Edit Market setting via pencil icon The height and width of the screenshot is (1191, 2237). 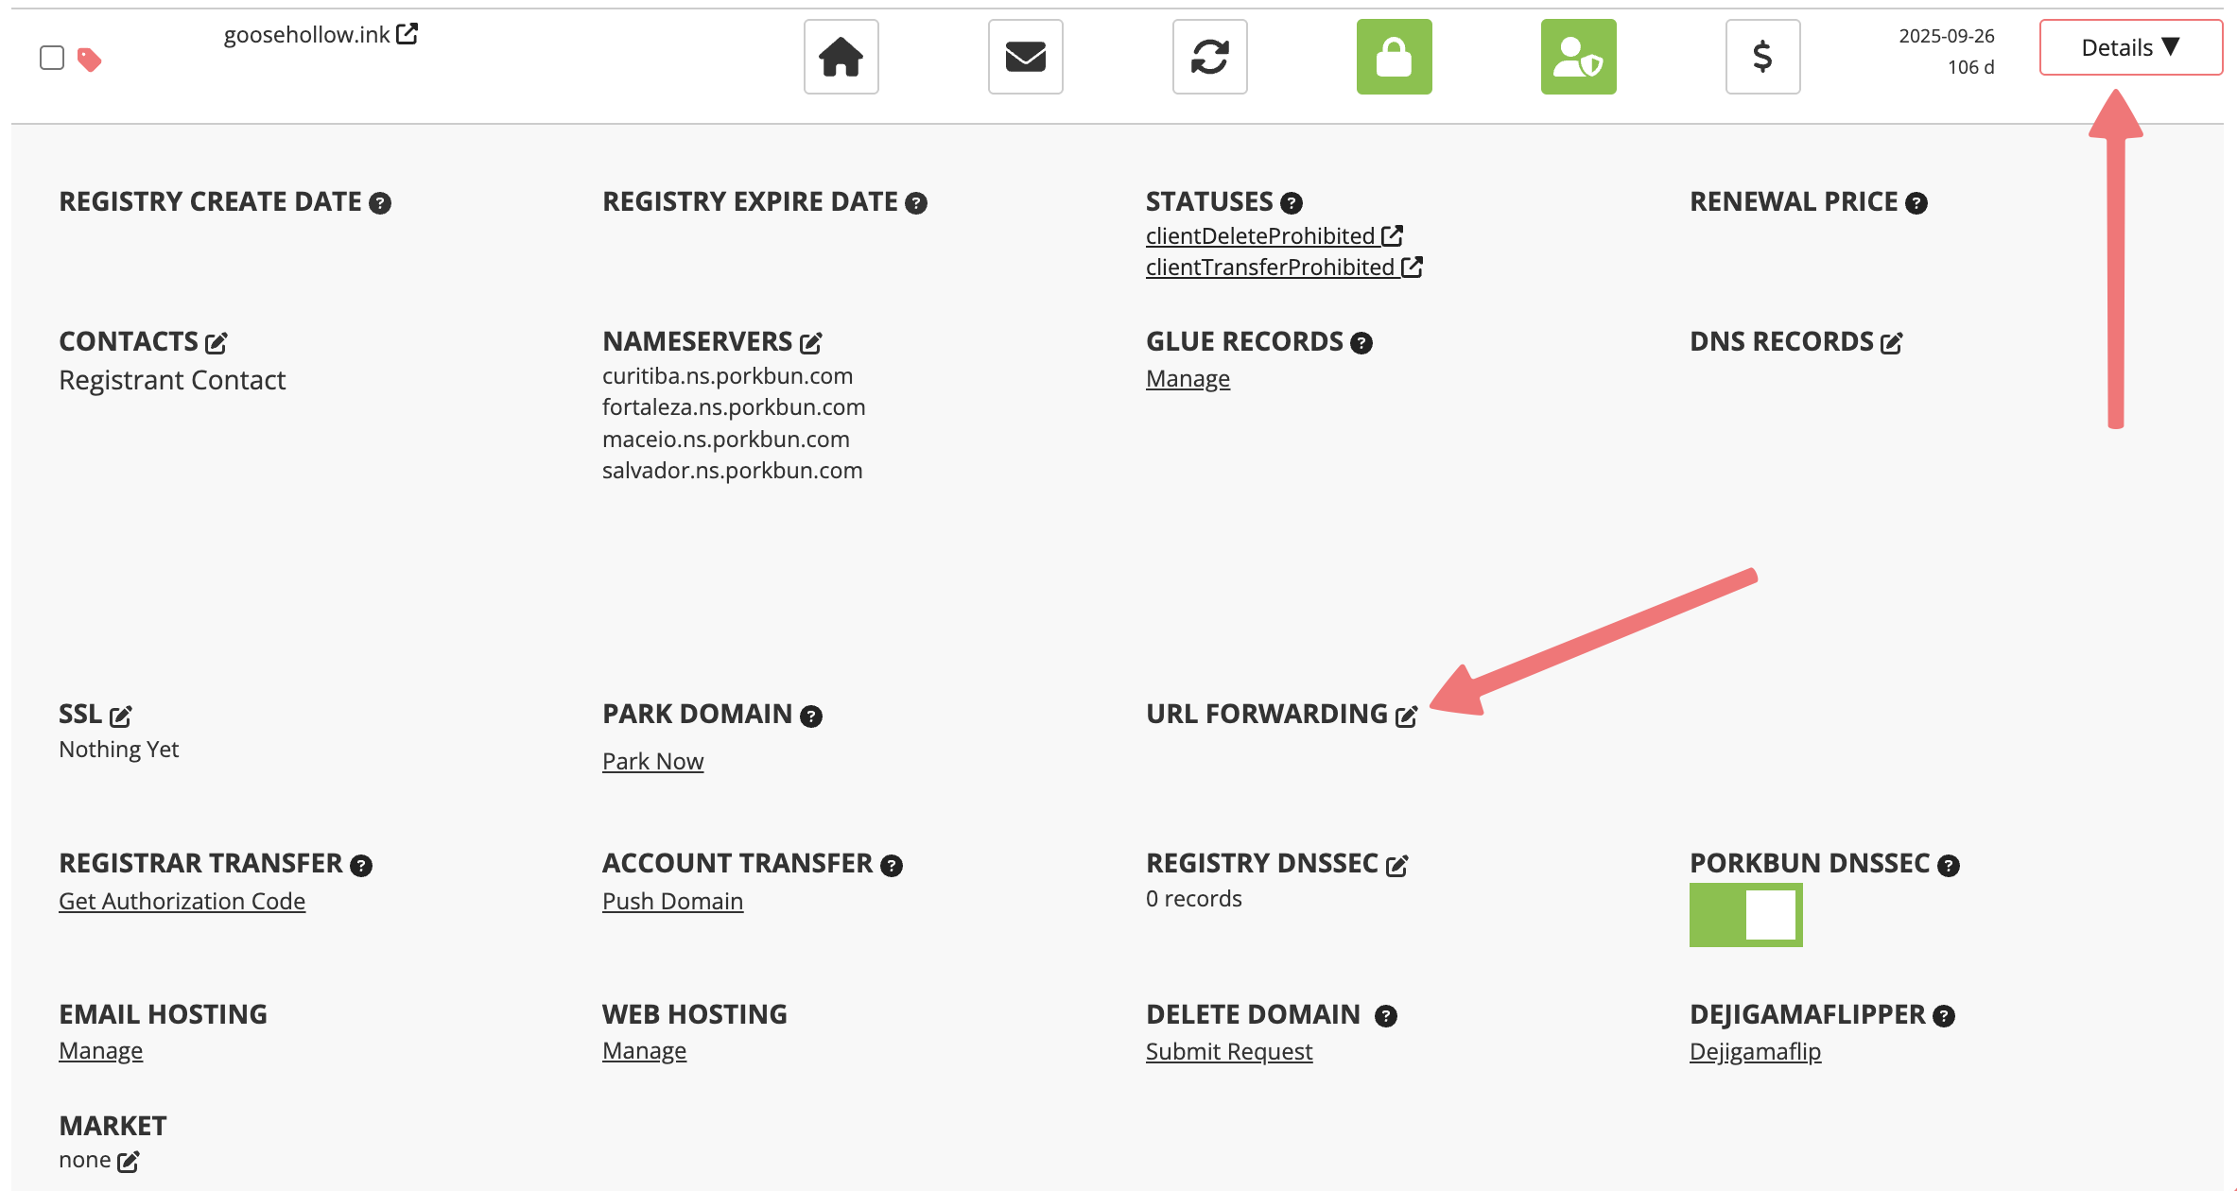coord(129,1162)
